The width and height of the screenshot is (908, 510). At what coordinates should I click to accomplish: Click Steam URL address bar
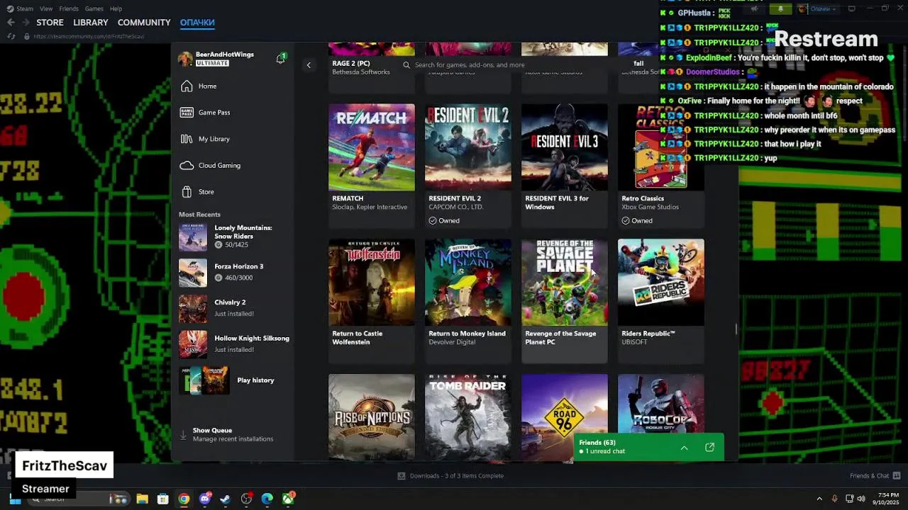(x=89, y=36)
